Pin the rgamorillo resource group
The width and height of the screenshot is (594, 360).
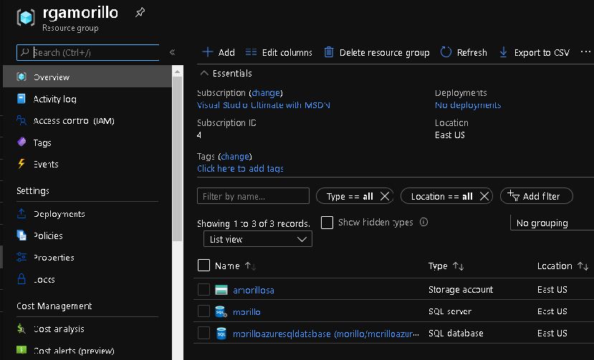(x=140, y=12)
